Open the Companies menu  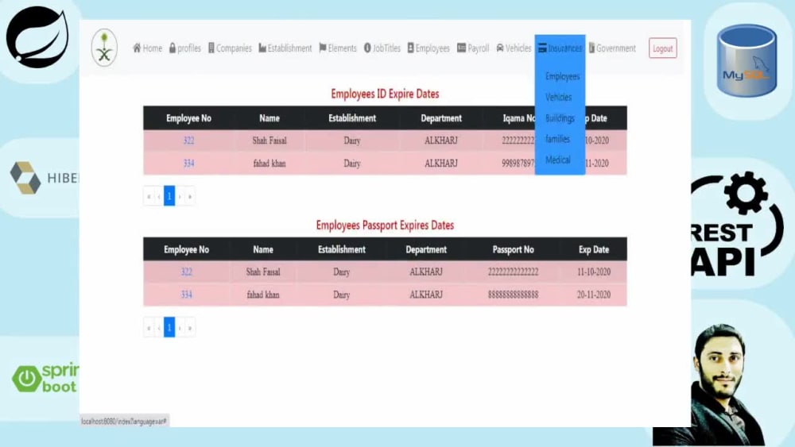coord(231,48)
